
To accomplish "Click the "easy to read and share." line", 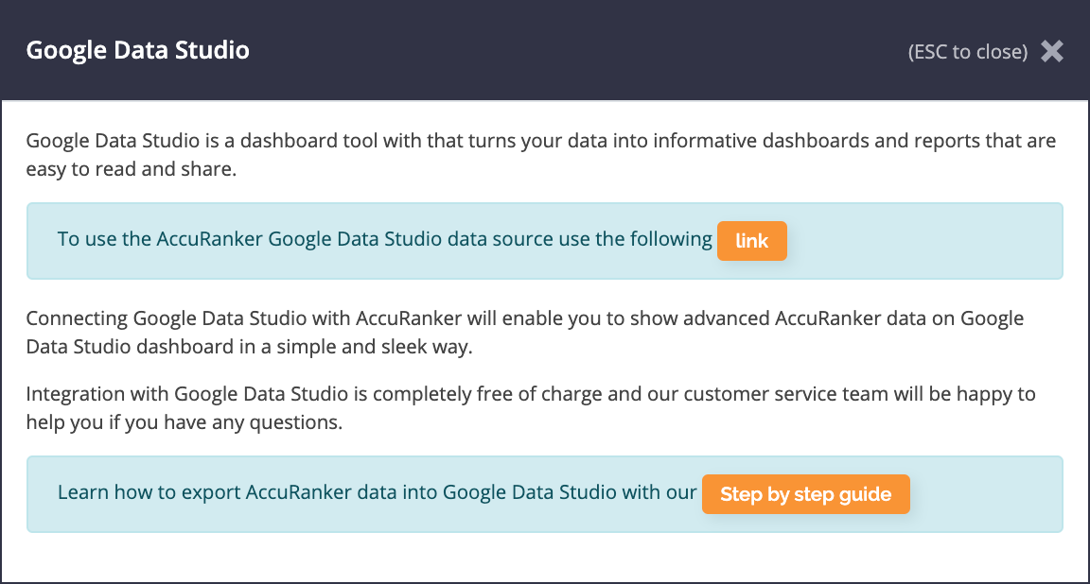I will (x=119, y=170).
